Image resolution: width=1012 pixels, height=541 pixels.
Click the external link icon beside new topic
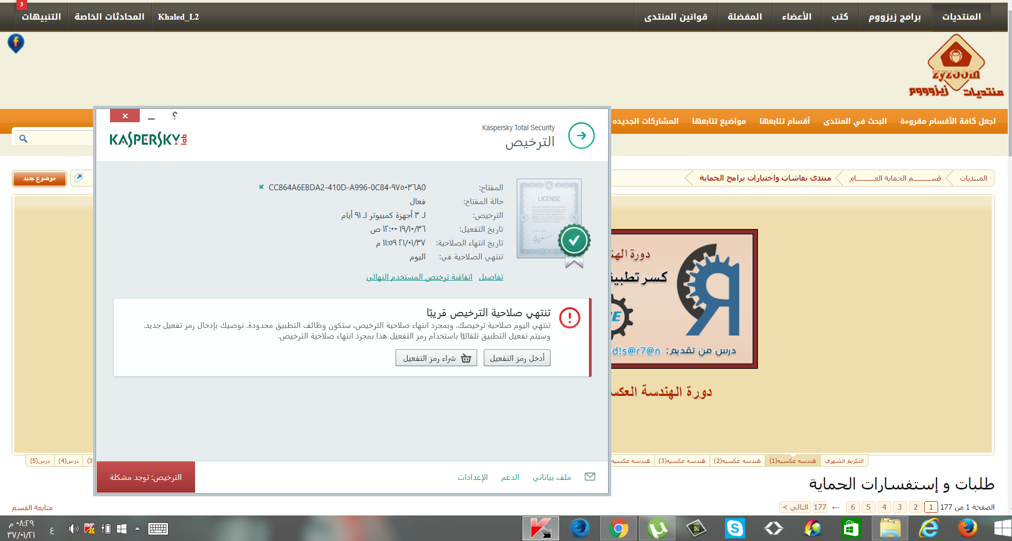click(x=79, y=178)
